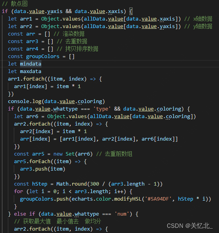This screenshot has width=219, height=233.
Task: Click 'arr3' in its const declaration
Action: 32,41
